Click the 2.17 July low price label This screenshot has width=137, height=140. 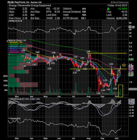75,72
